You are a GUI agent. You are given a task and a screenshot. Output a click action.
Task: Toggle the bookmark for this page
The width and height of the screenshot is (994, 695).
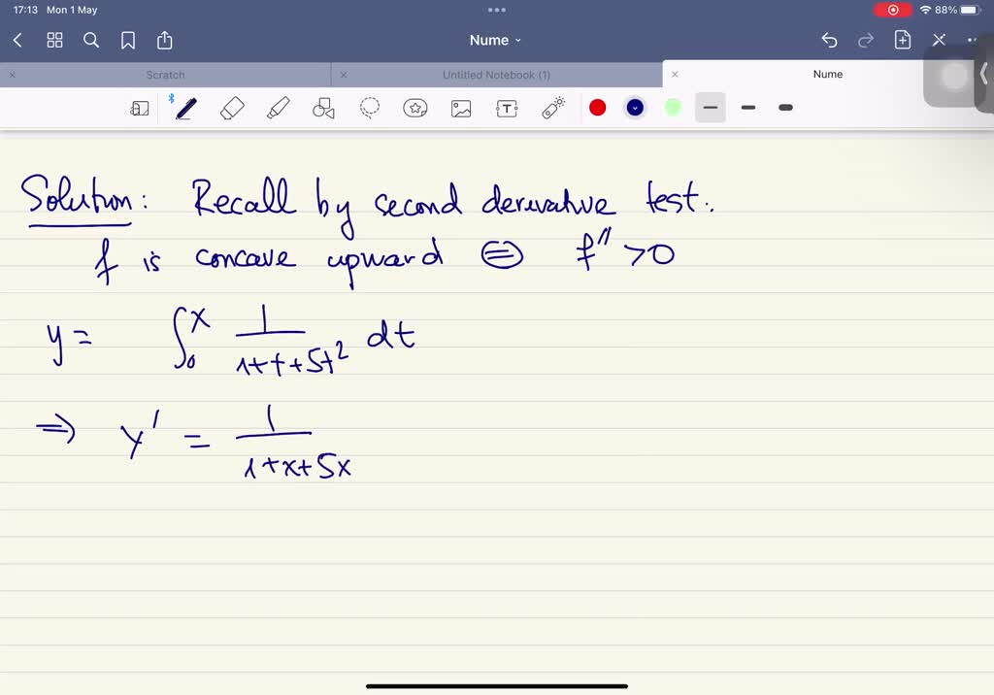(127, 40)
